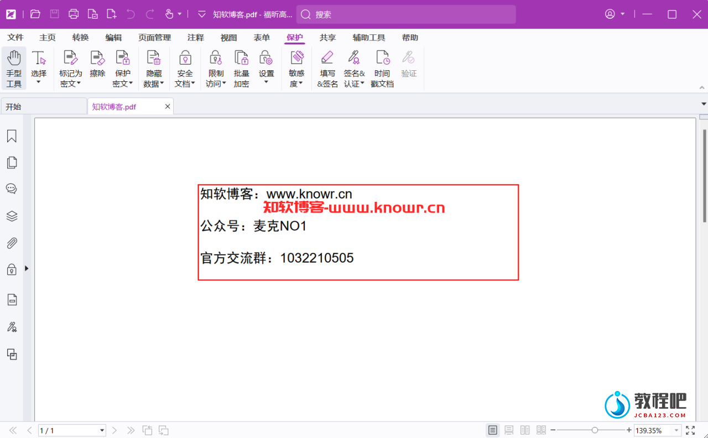Open the Comments panel in the sidebar
The height and width of the screenshot is (438, 708).
coord(12,189)
